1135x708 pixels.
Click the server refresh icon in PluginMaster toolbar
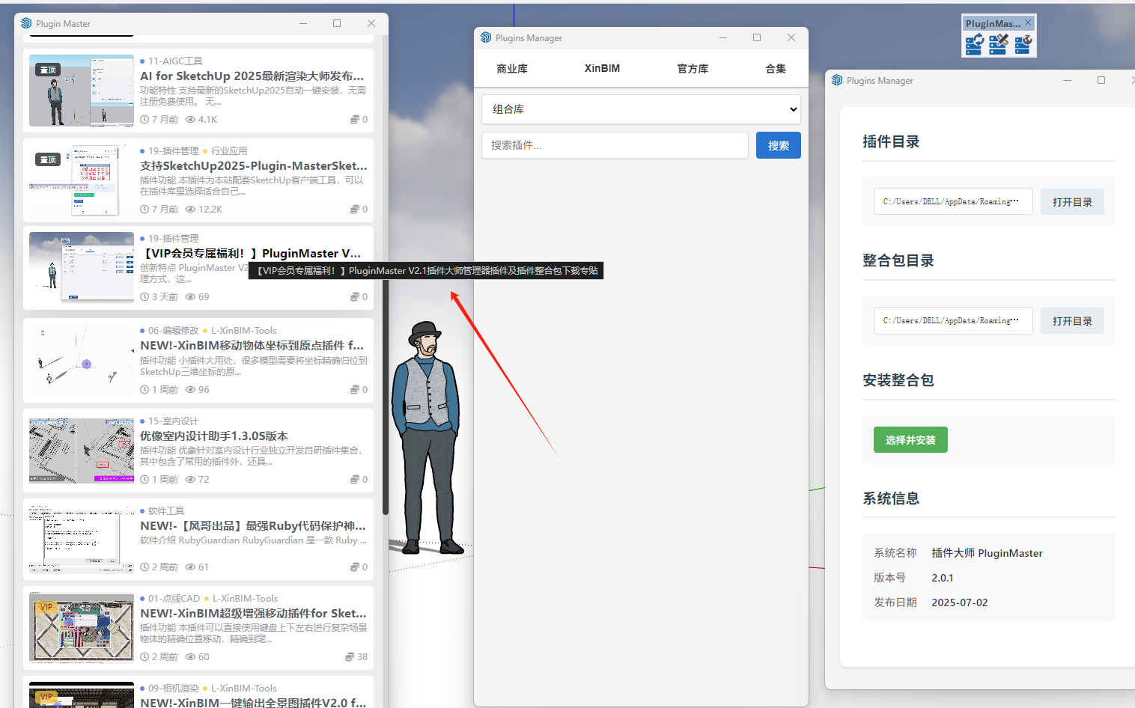(974, 45)
